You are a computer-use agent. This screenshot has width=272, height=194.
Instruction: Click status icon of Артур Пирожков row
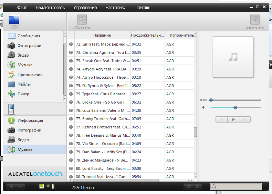click(71, 77)
